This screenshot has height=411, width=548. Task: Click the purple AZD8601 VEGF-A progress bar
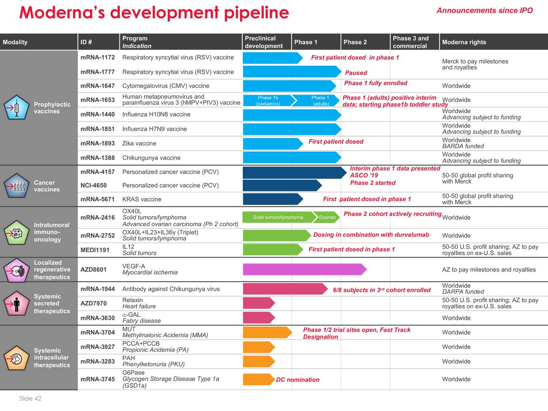pyautogui.click(x=305, y=269)
